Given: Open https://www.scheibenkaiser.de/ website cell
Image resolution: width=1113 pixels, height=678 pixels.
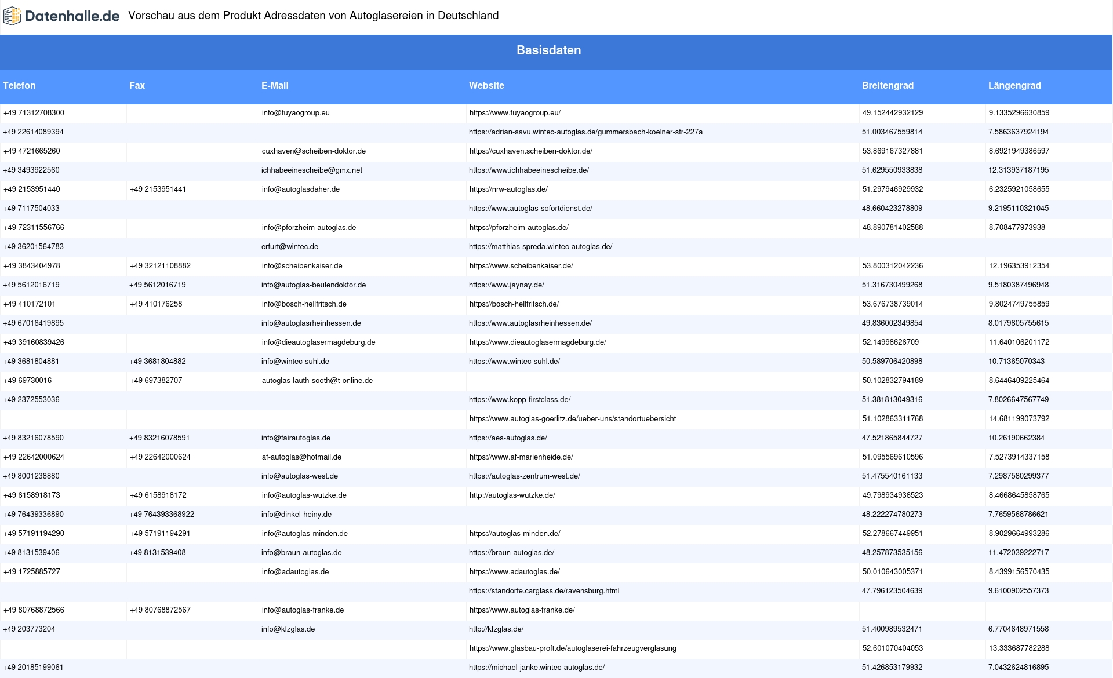Looking at the screenshot, I should tap(521, 266).
